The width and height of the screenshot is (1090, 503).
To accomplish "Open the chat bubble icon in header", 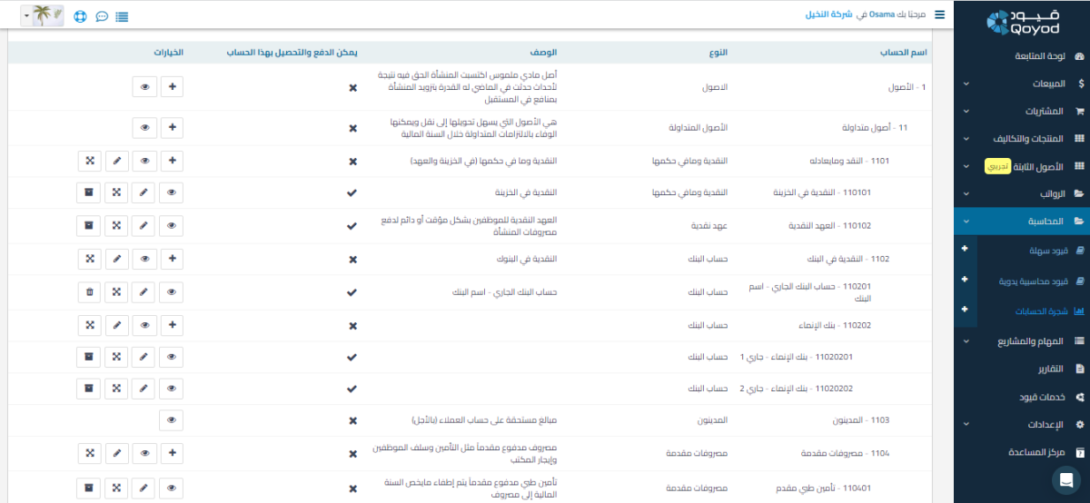I will pos(102,16).
